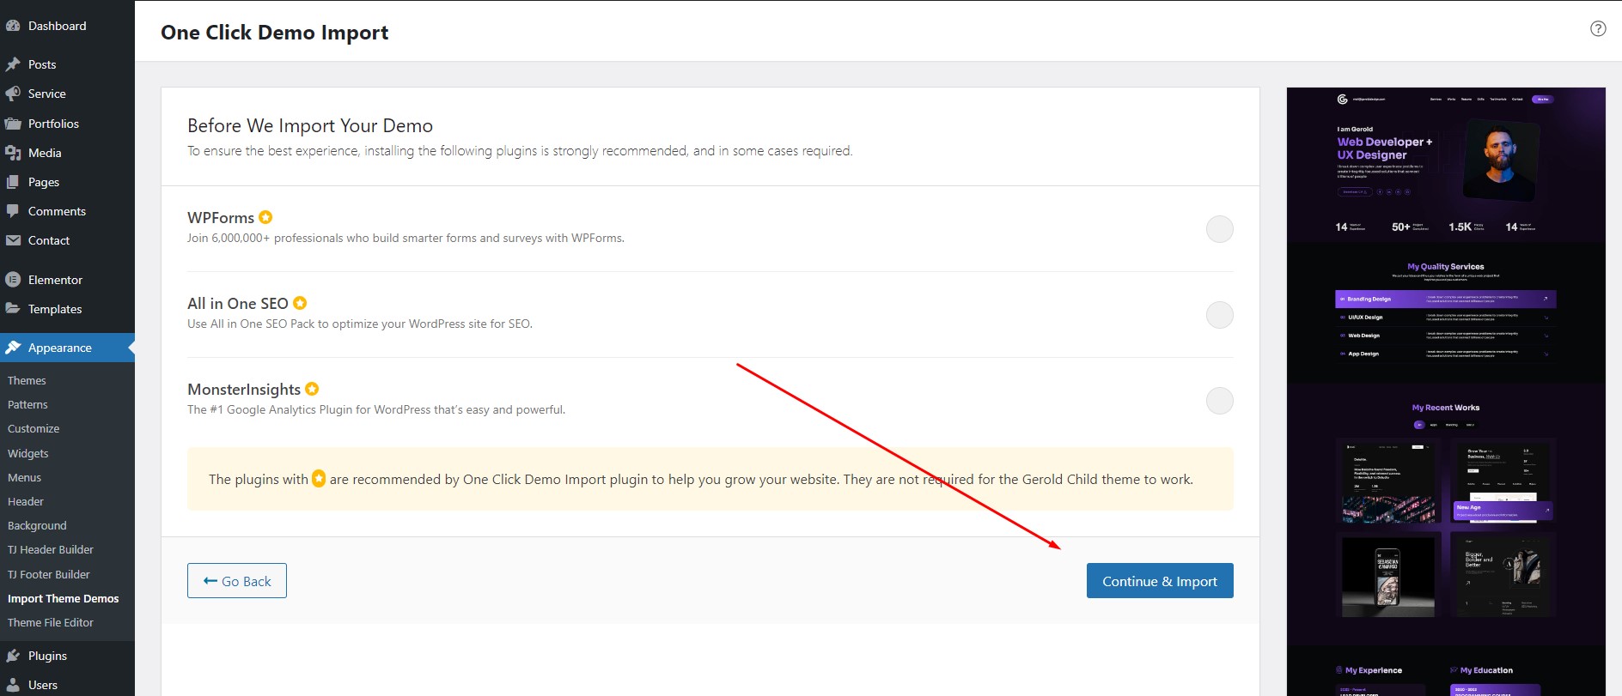The image size is (1622, 696).
Task: Click Continue & Import button
Action: pyautogui.click(x=1160, y=581)
